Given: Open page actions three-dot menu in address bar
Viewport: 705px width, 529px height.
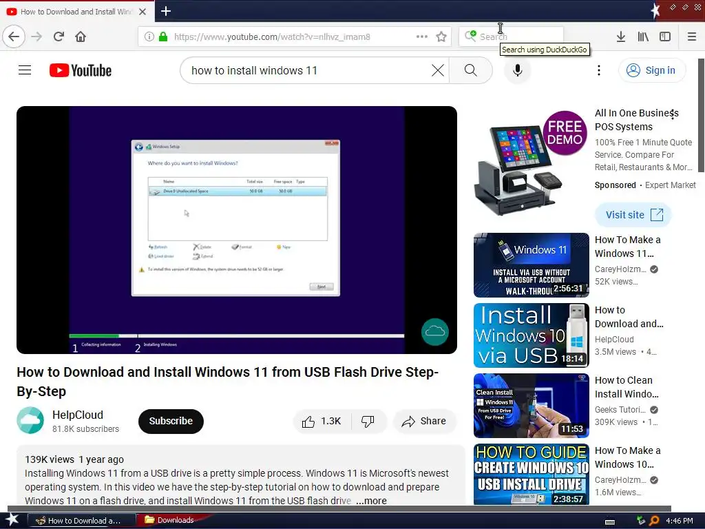Looking at the screenshot, I should pos(422,37).
